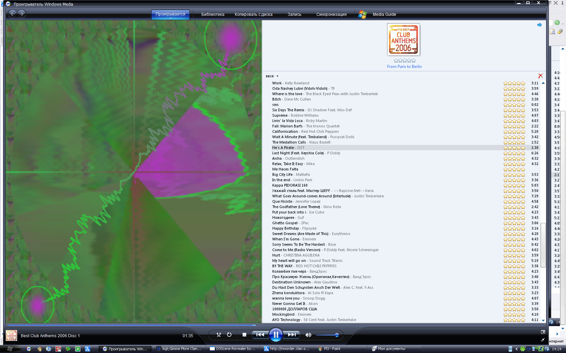The width and height of the screenshot is (566, 353).
Task: Pause the current track
Action: click(x=276, y=335)
